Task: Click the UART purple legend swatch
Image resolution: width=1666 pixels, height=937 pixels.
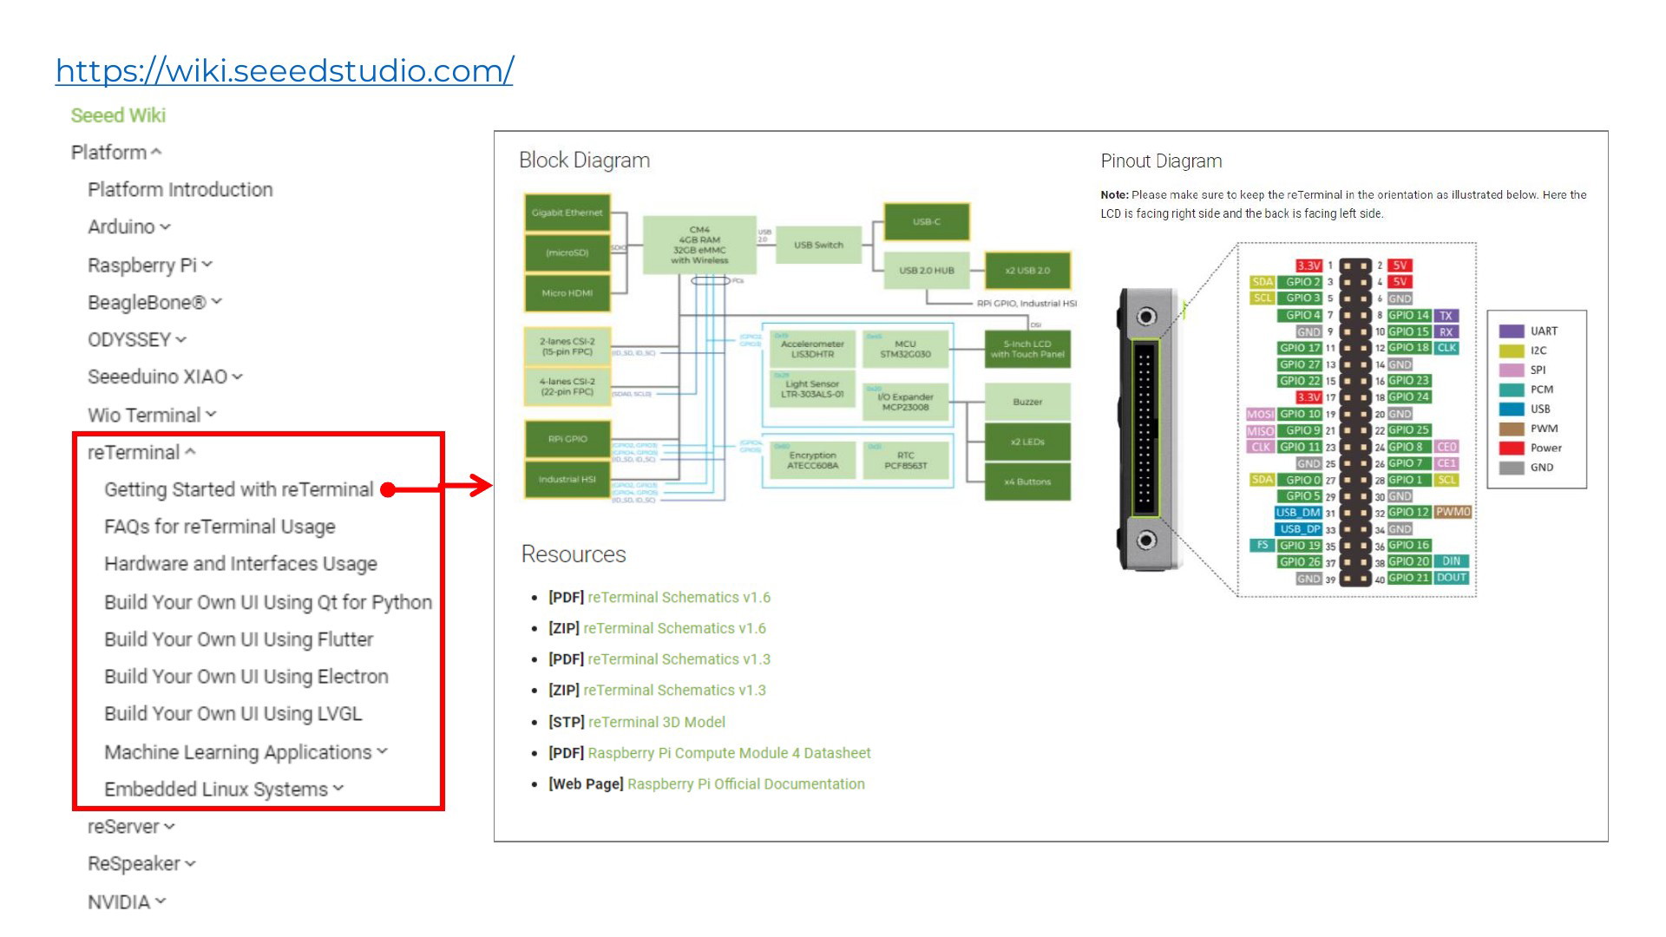Action: tap(1512, 331)
